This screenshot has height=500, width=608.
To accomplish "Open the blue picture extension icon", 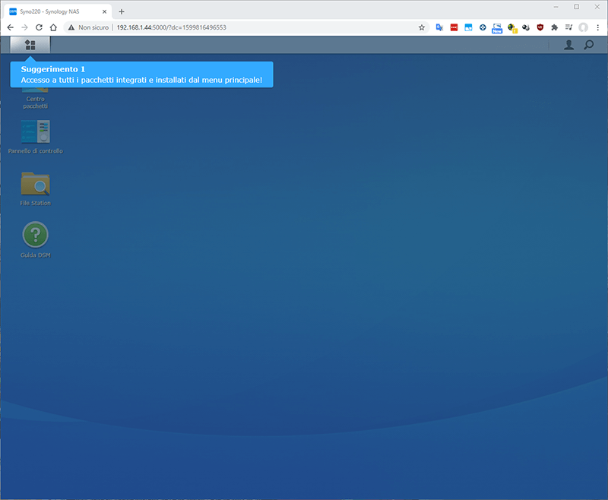I will coord(468,27).
